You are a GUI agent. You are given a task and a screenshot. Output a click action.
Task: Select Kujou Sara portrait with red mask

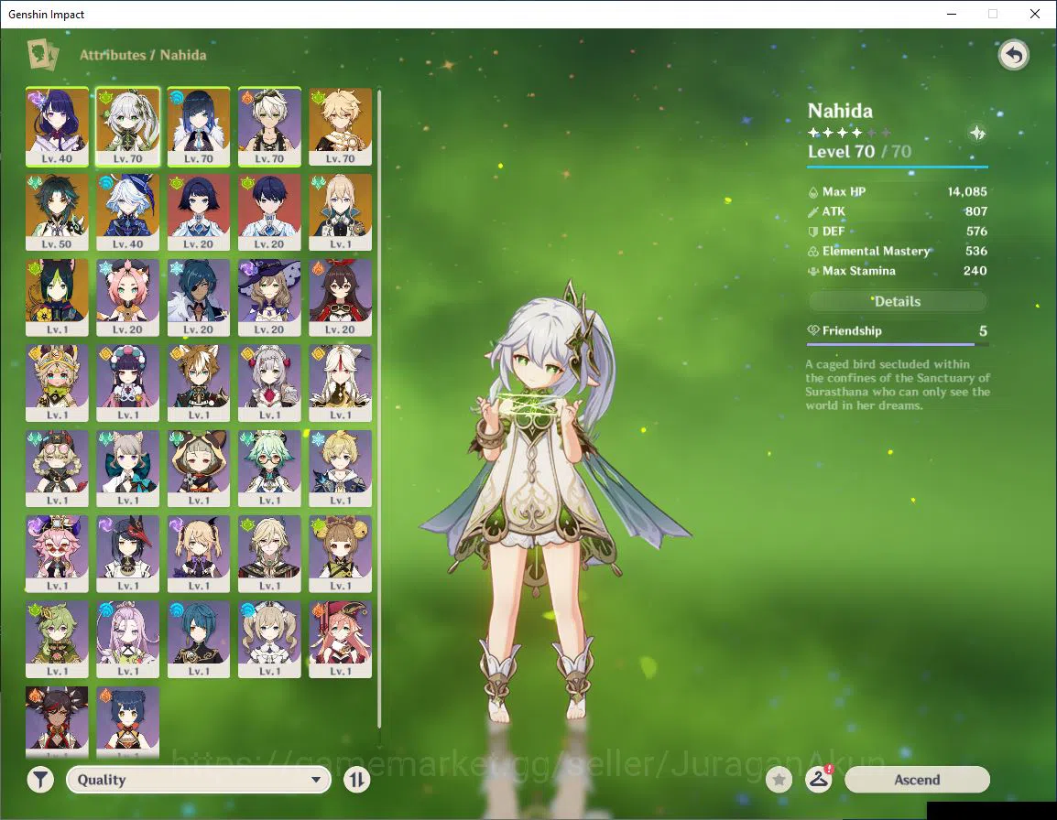[127, 555]
